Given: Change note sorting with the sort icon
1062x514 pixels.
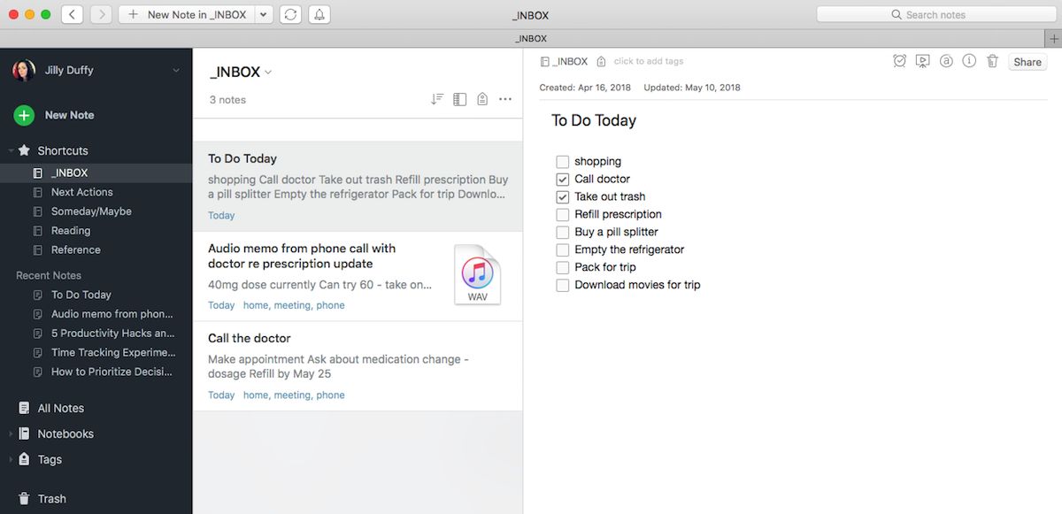Looking at the screenshot, I should tap(436, 99).
